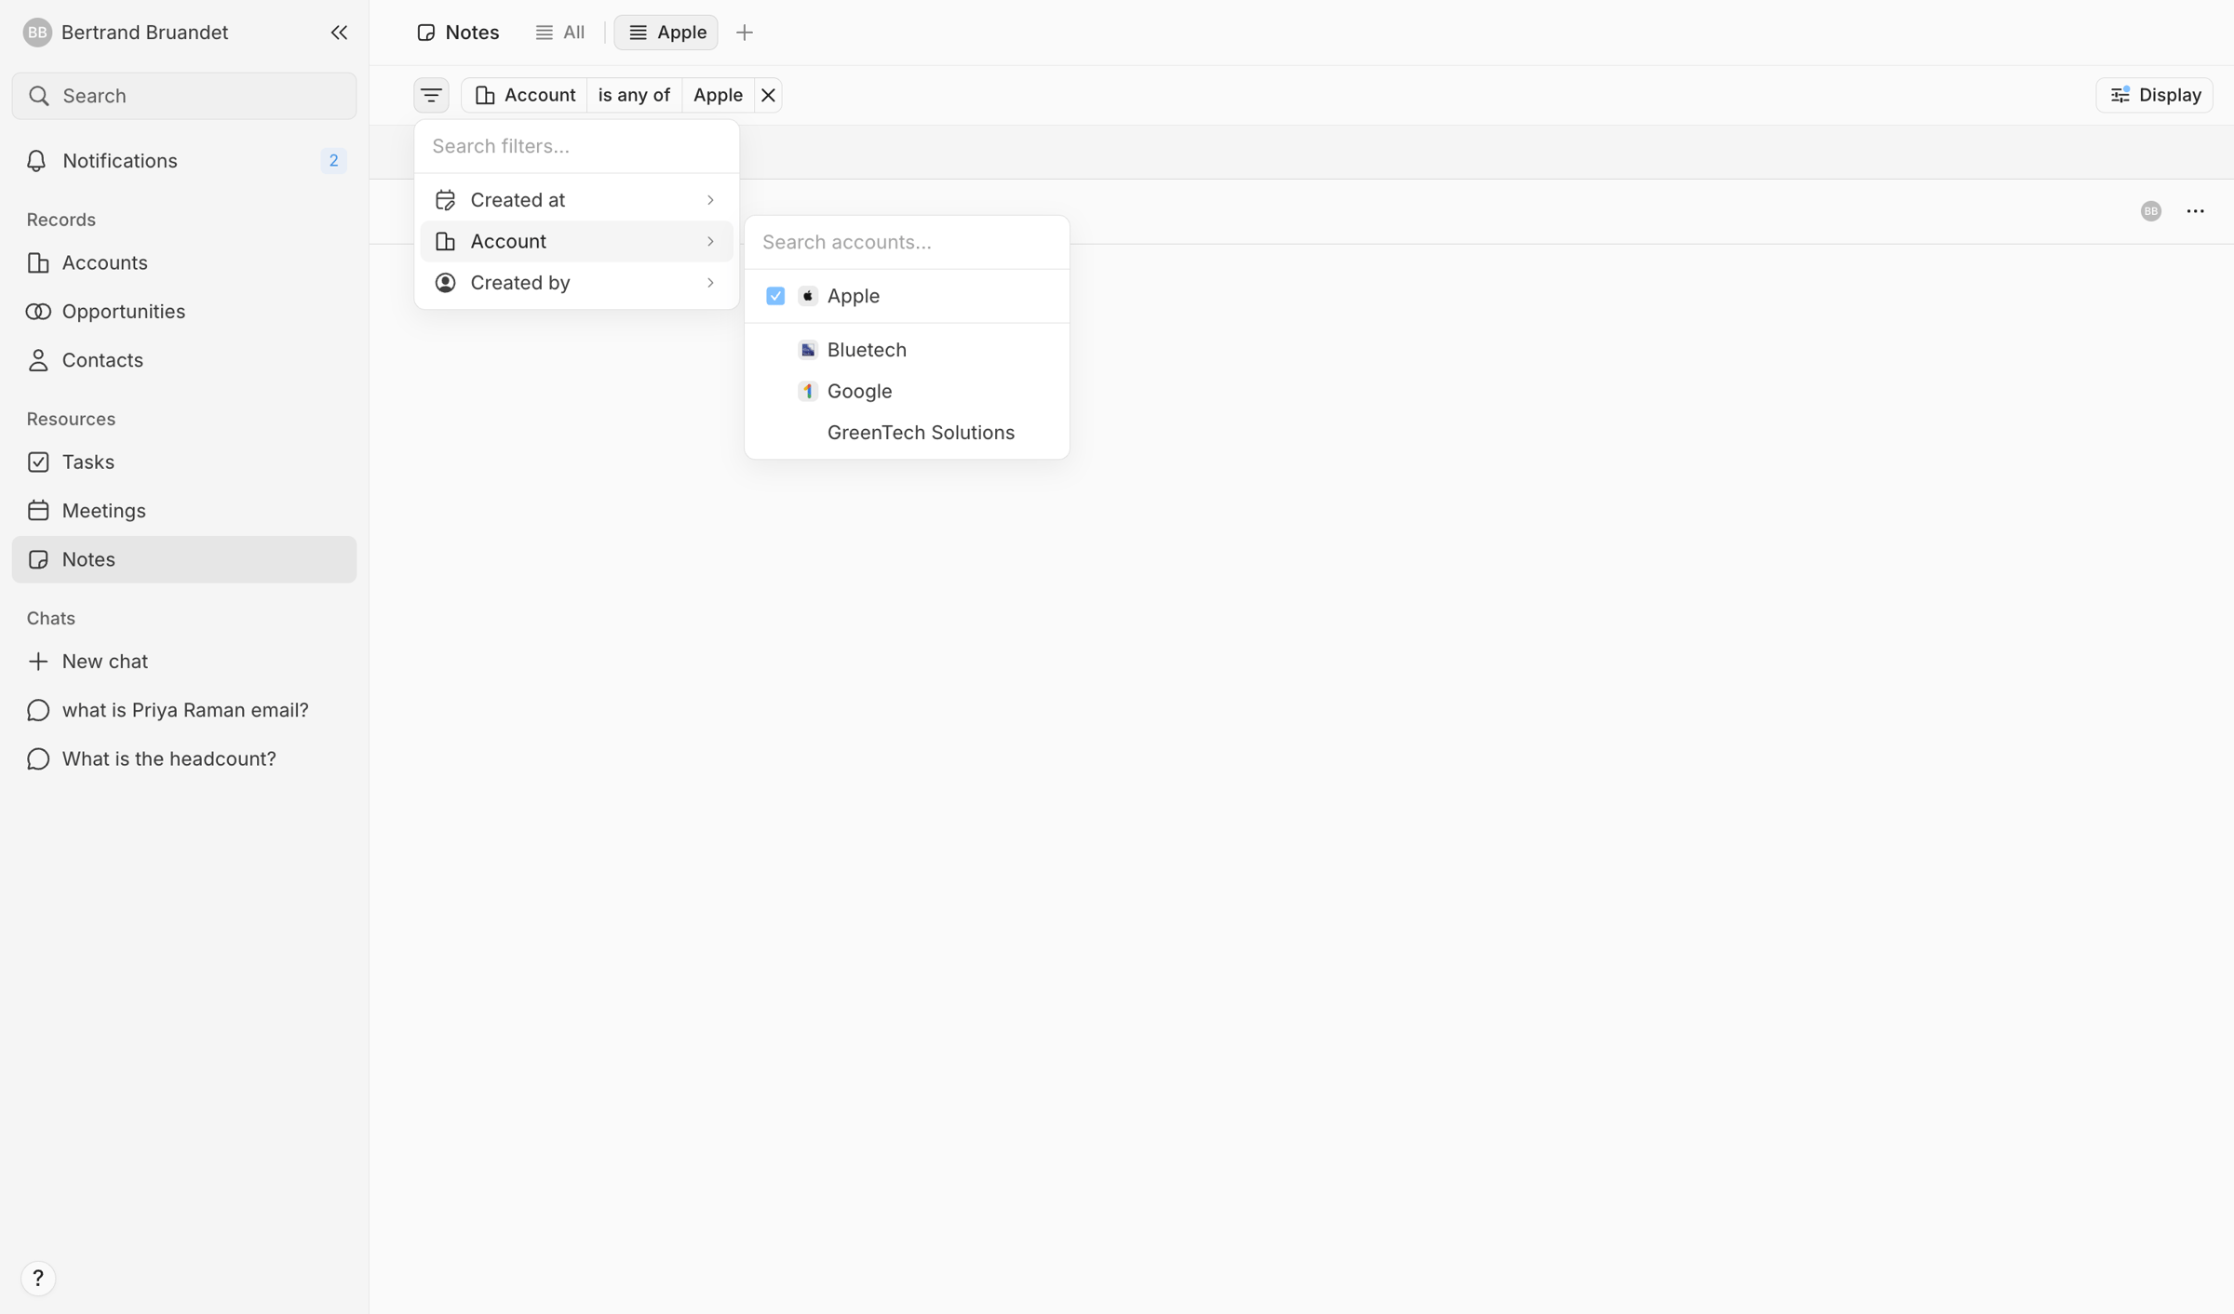Click the Accounts building icon in sidebar
This screenshot has height=1314, width=2234.
coord(38,263)
